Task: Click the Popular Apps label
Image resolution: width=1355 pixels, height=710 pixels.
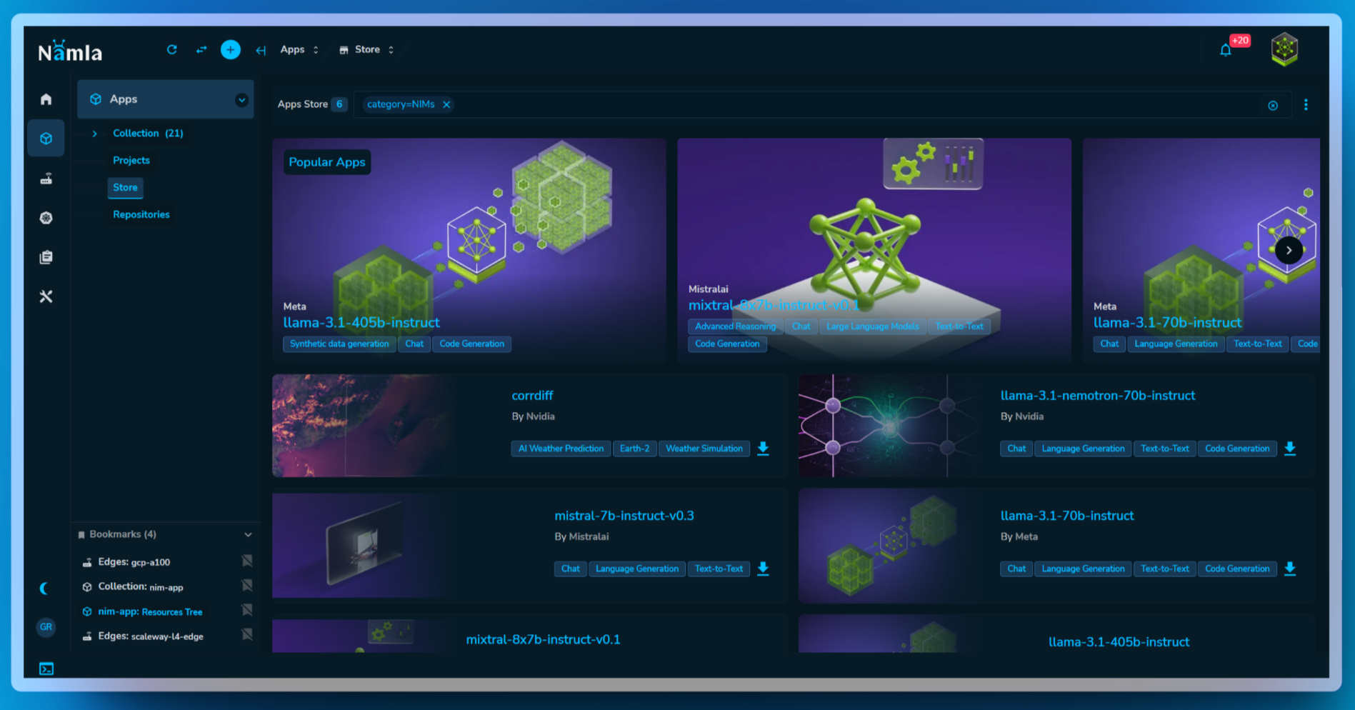Action: pyautogui.click(x=327, y=162)
